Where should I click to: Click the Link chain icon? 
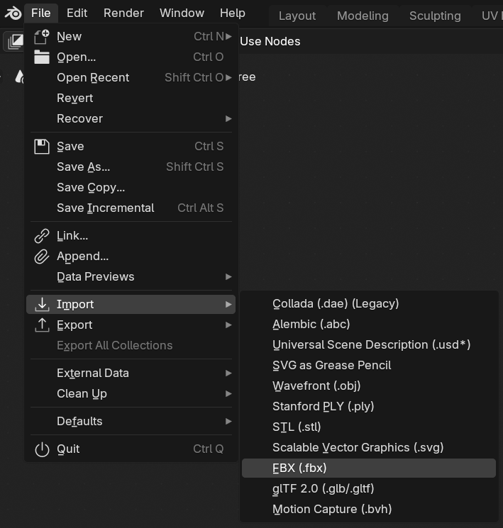tap(42, 236)
